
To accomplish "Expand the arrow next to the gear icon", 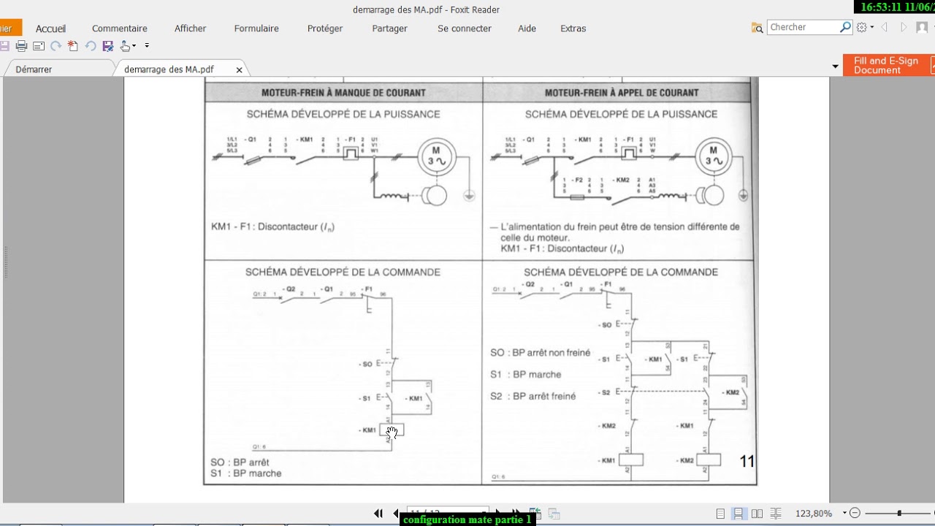I will click(x=871, y=28).
